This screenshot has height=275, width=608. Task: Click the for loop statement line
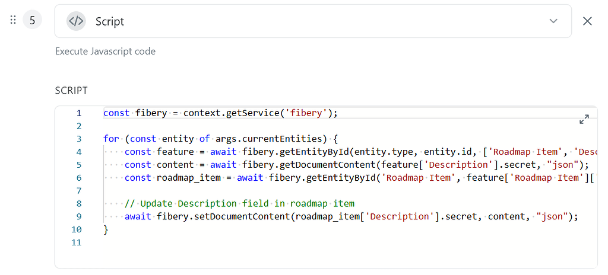(x=220, y=139)
